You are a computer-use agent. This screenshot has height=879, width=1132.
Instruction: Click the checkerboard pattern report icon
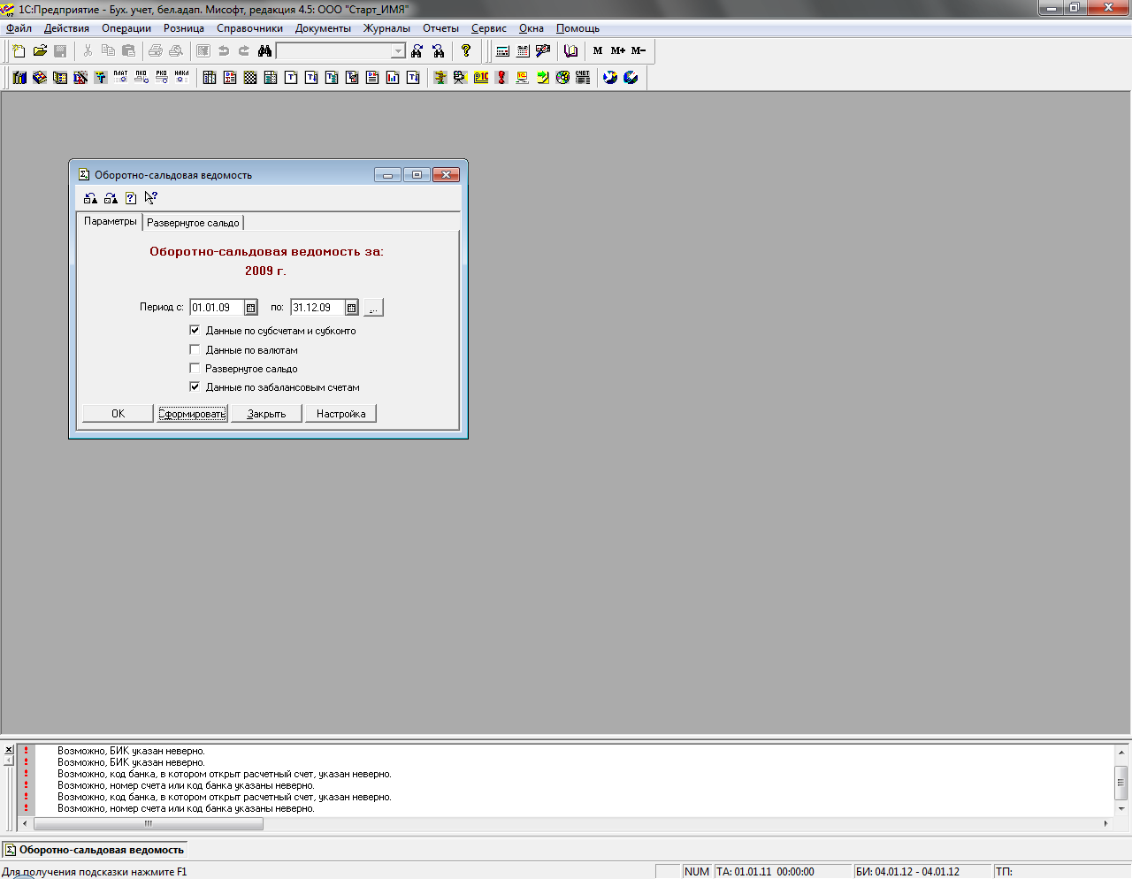(x=250, y=78)
